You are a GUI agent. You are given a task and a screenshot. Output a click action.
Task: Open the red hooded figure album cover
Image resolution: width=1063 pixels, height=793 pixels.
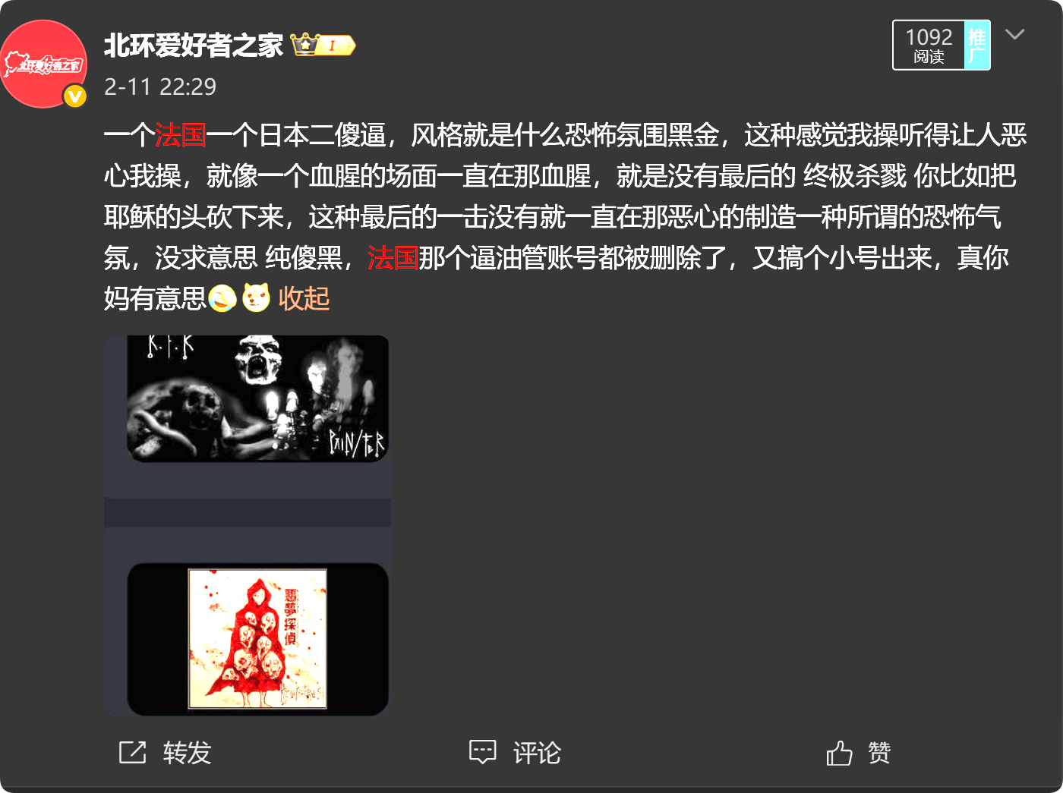tap(257, 639)
